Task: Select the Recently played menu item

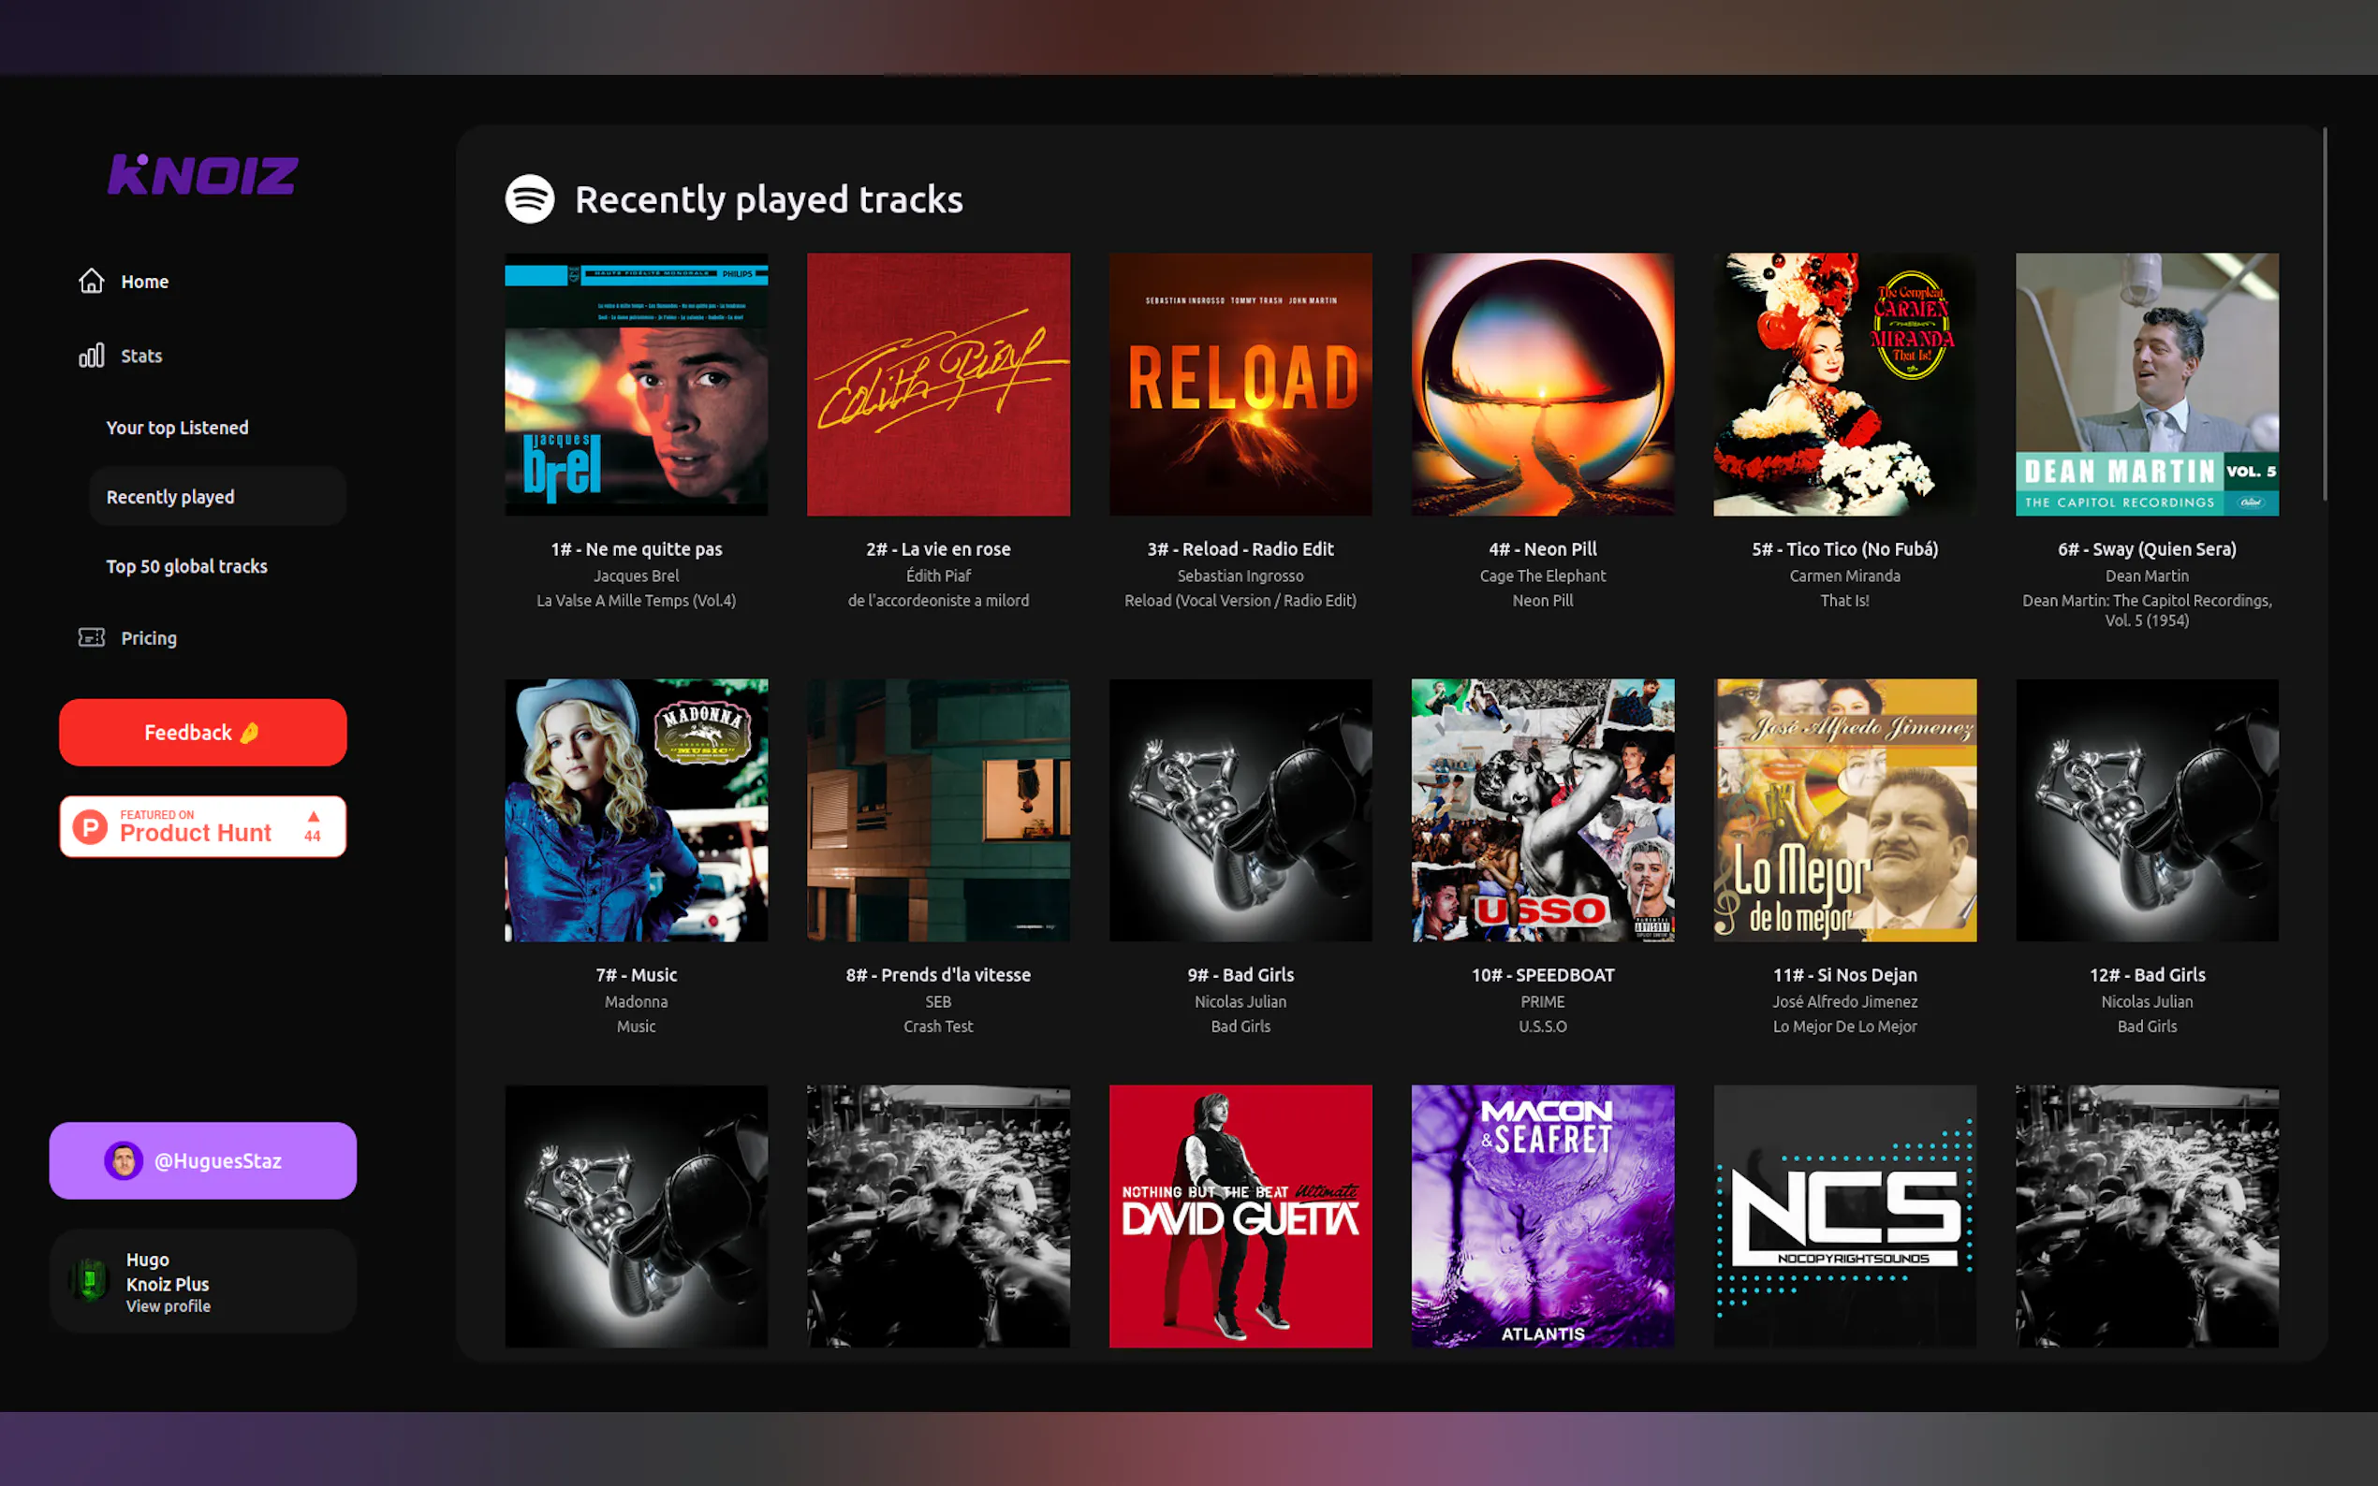Action: point(217,496)
